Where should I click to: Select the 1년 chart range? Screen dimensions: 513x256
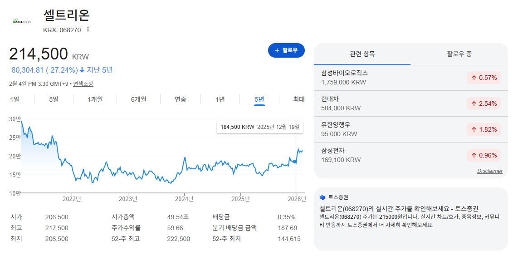[220, 99]
